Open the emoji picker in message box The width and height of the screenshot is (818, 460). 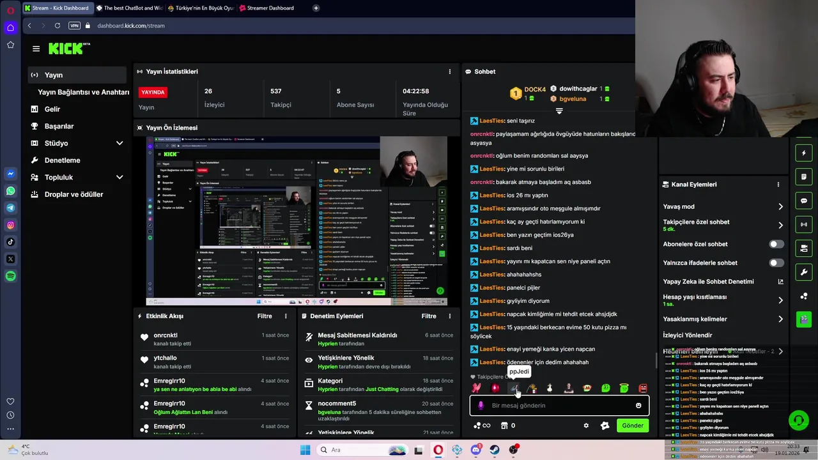tap(638, 405)
